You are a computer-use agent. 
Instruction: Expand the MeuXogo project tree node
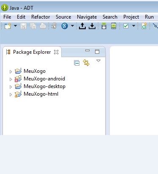point(11,72)
